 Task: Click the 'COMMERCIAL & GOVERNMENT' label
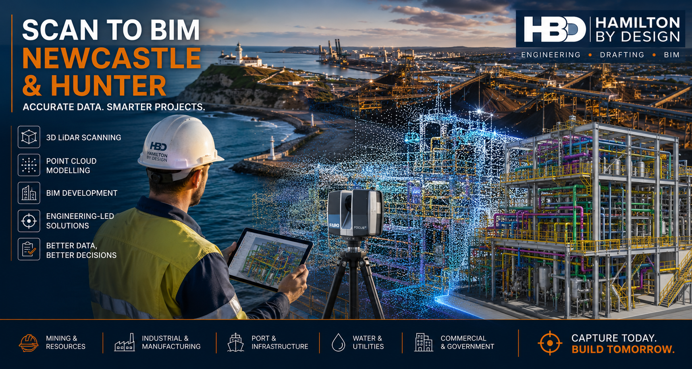click(467, 342)
